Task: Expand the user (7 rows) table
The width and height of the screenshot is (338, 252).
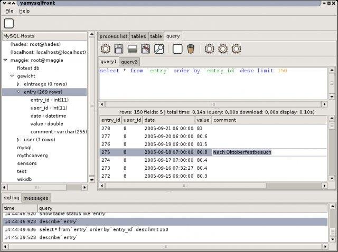Action: tap(18, 140)
